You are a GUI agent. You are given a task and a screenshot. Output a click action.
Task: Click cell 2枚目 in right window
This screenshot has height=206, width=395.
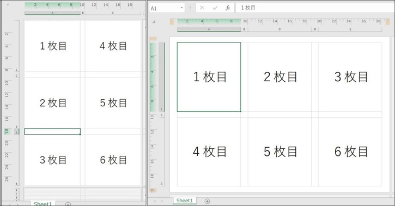coord(279,77)
